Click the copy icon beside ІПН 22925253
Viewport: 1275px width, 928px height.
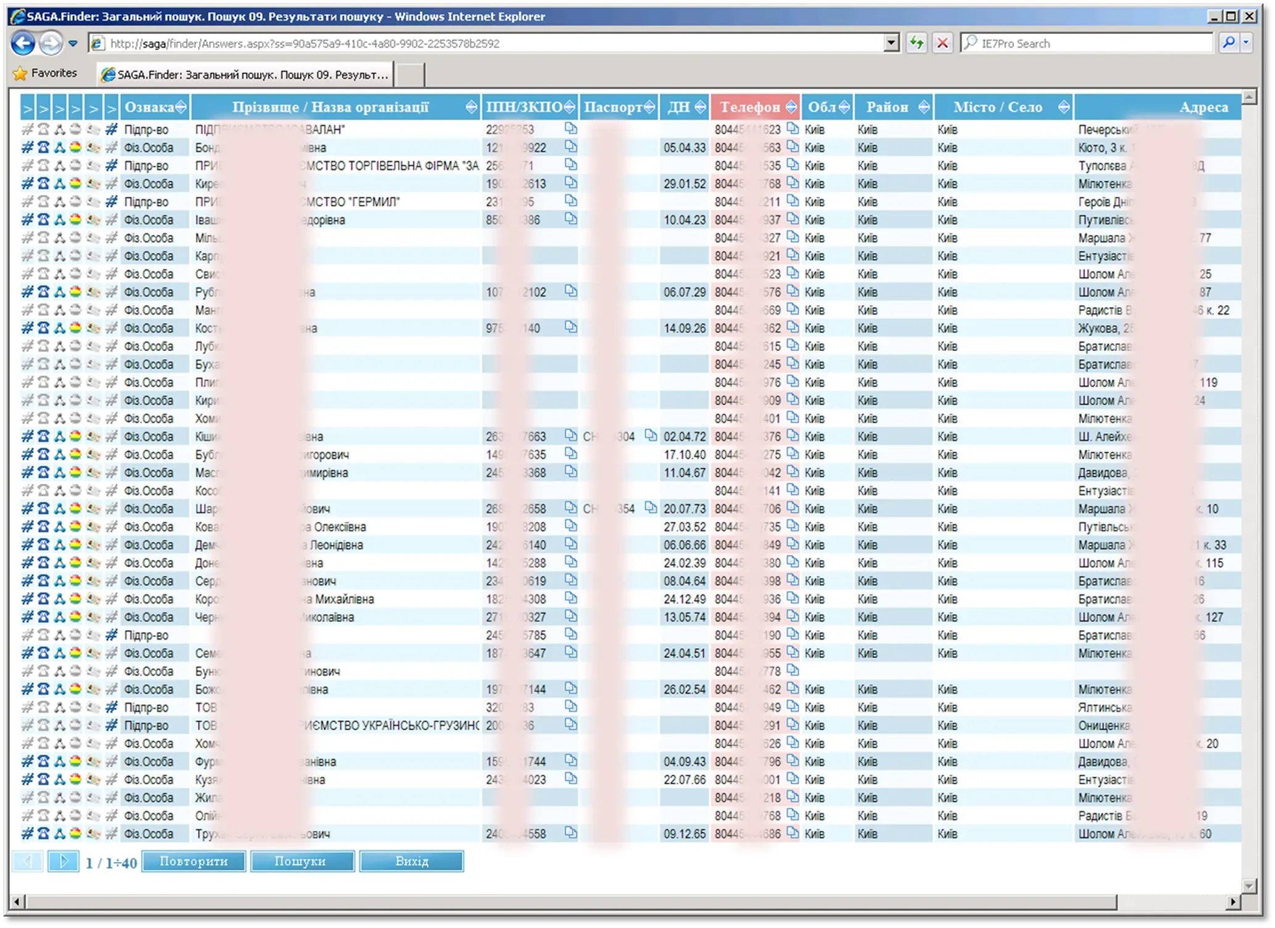[571, 128]
